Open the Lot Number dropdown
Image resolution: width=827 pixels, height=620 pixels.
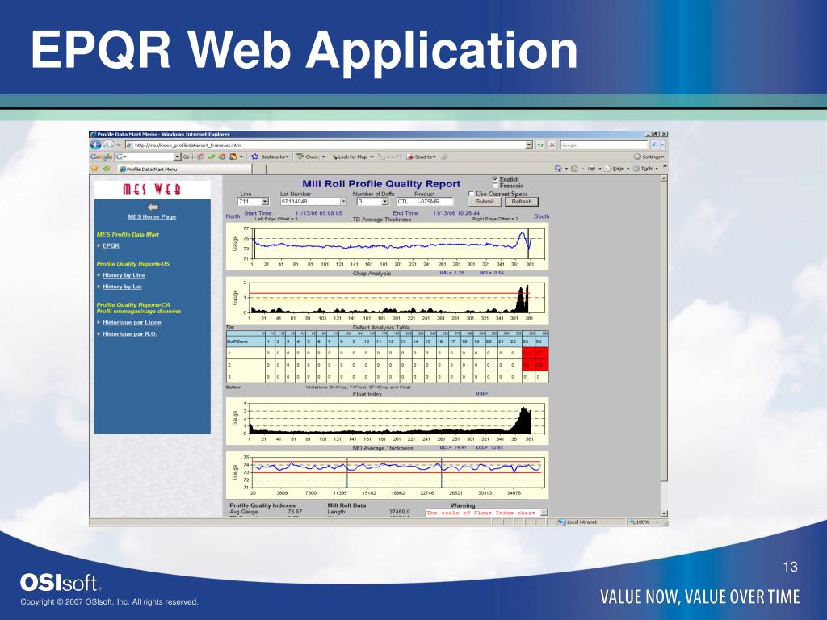point(343,201)
